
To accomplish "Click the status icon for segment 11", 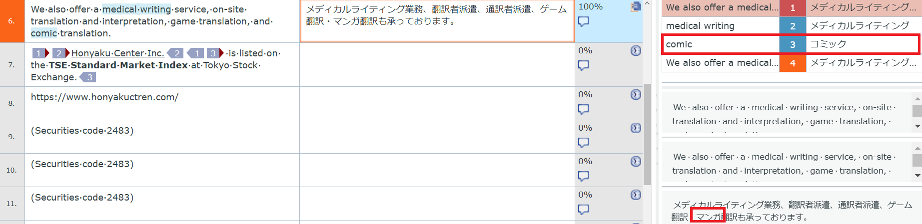I will [x=636, y=195].
